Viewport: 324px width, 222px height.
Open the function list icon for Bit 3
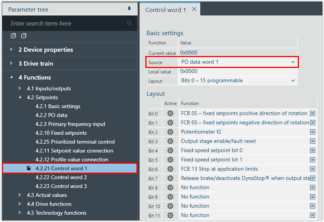pos(313,141)
